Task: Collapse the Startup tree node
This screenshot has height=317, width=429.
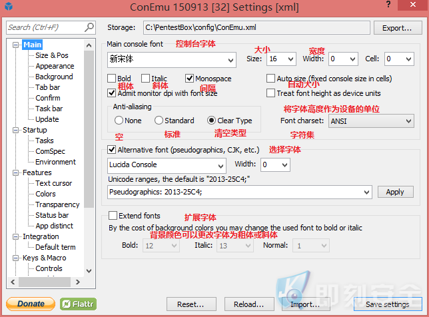Action: point(16,130)
